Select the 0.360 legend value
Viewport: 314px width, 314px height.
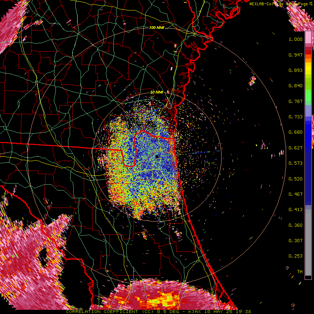pyautogui.click(x=296, y=225)
